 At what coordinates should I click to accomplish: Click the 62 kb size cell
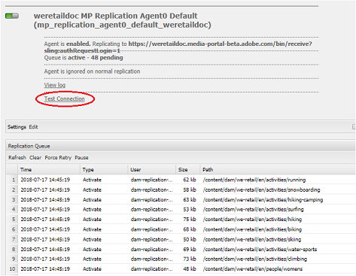click(190, 180)
